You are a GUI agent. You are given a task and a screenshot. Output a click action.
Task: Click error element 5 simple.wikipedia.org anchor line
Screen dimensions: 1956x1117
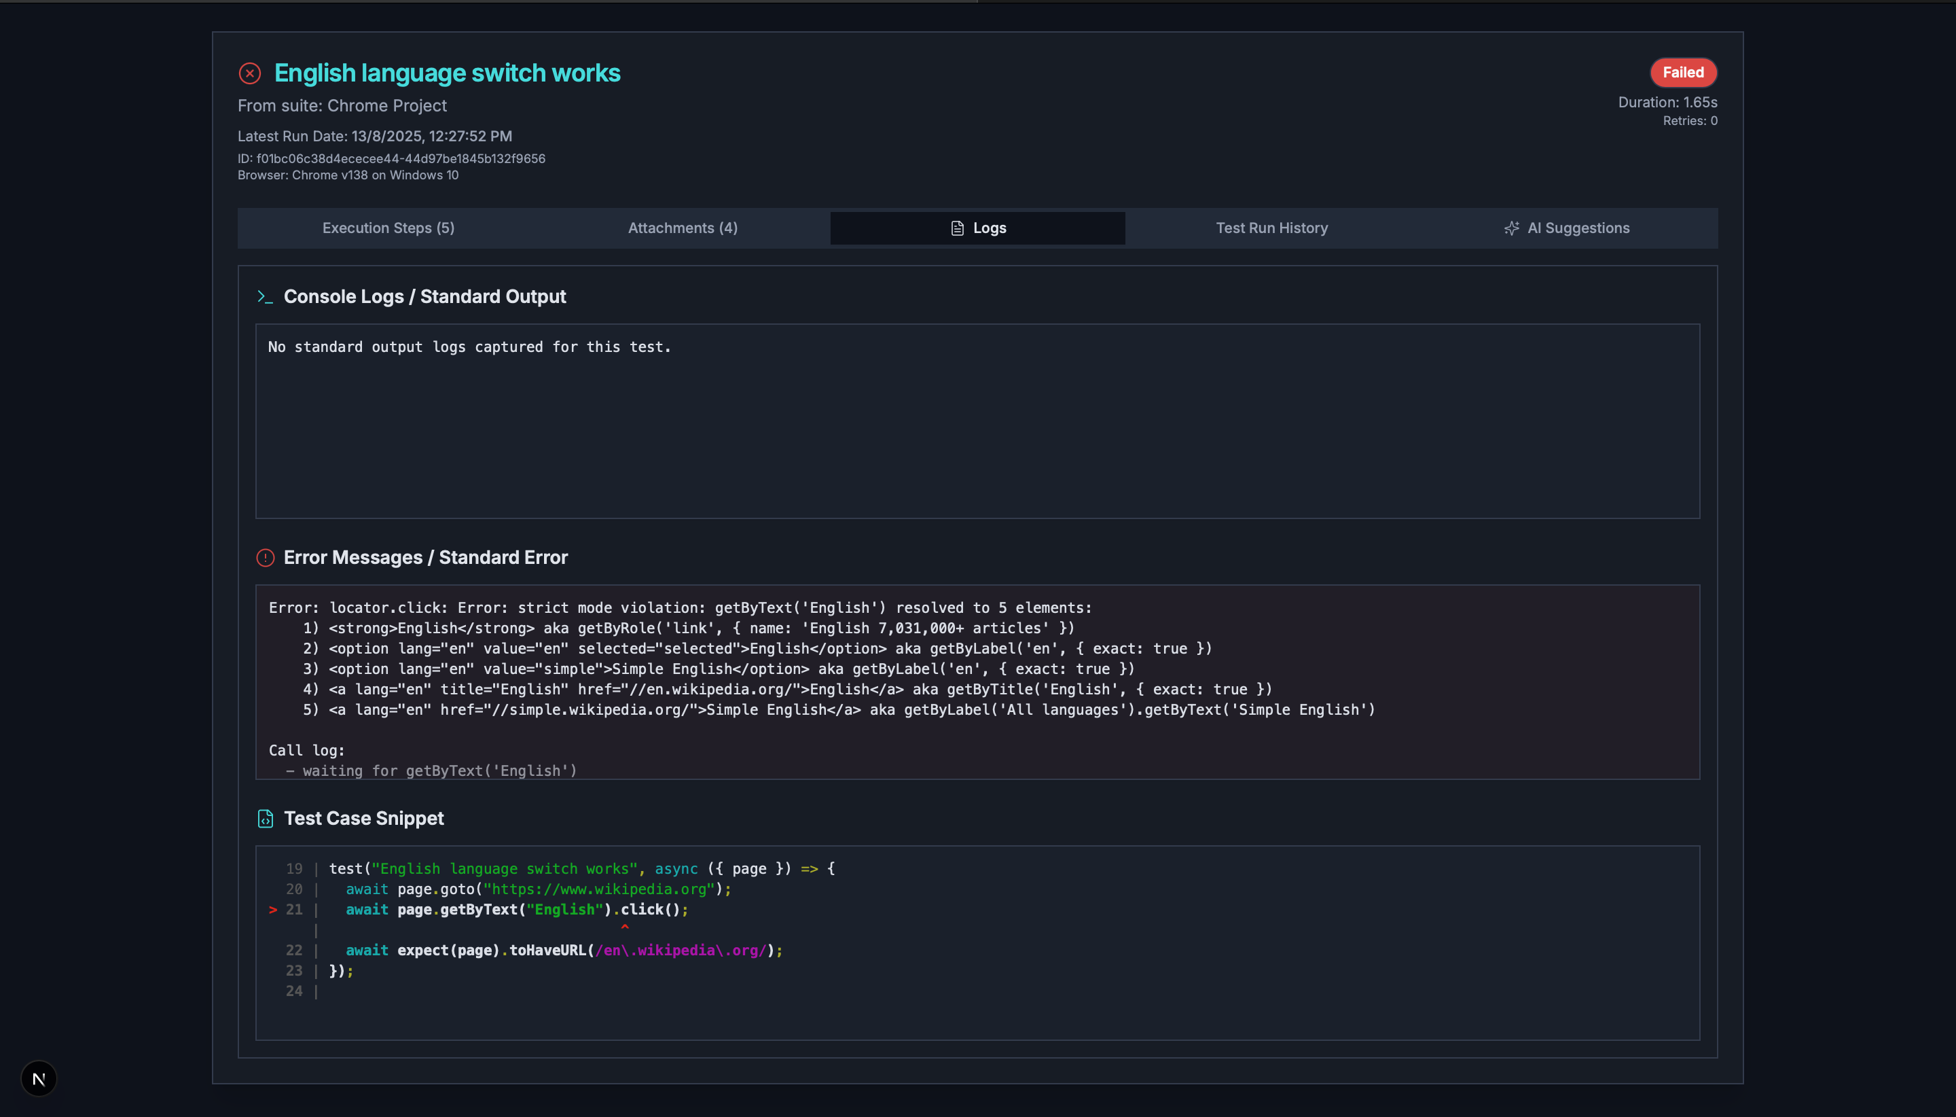pyautogui.click(x=839, y=709)
